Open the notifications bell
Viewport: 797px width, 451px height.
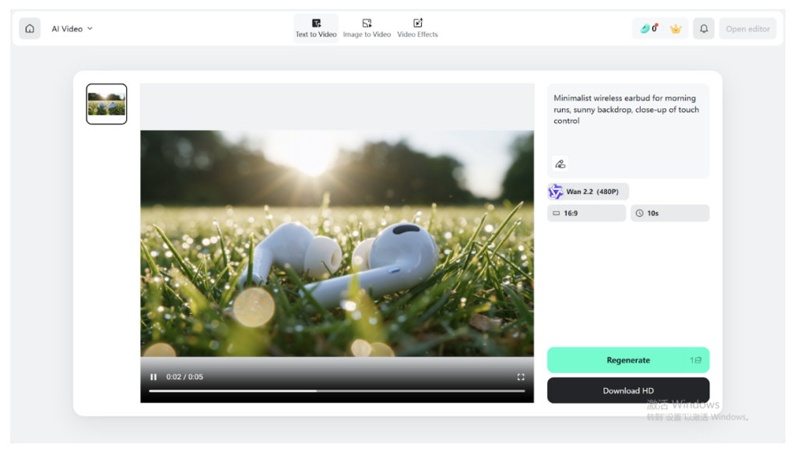pos(704,29)
